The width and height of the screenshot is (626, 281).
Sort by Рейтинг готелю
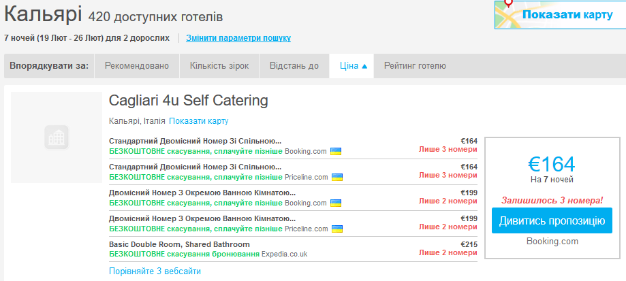click(x=415, y=66)
